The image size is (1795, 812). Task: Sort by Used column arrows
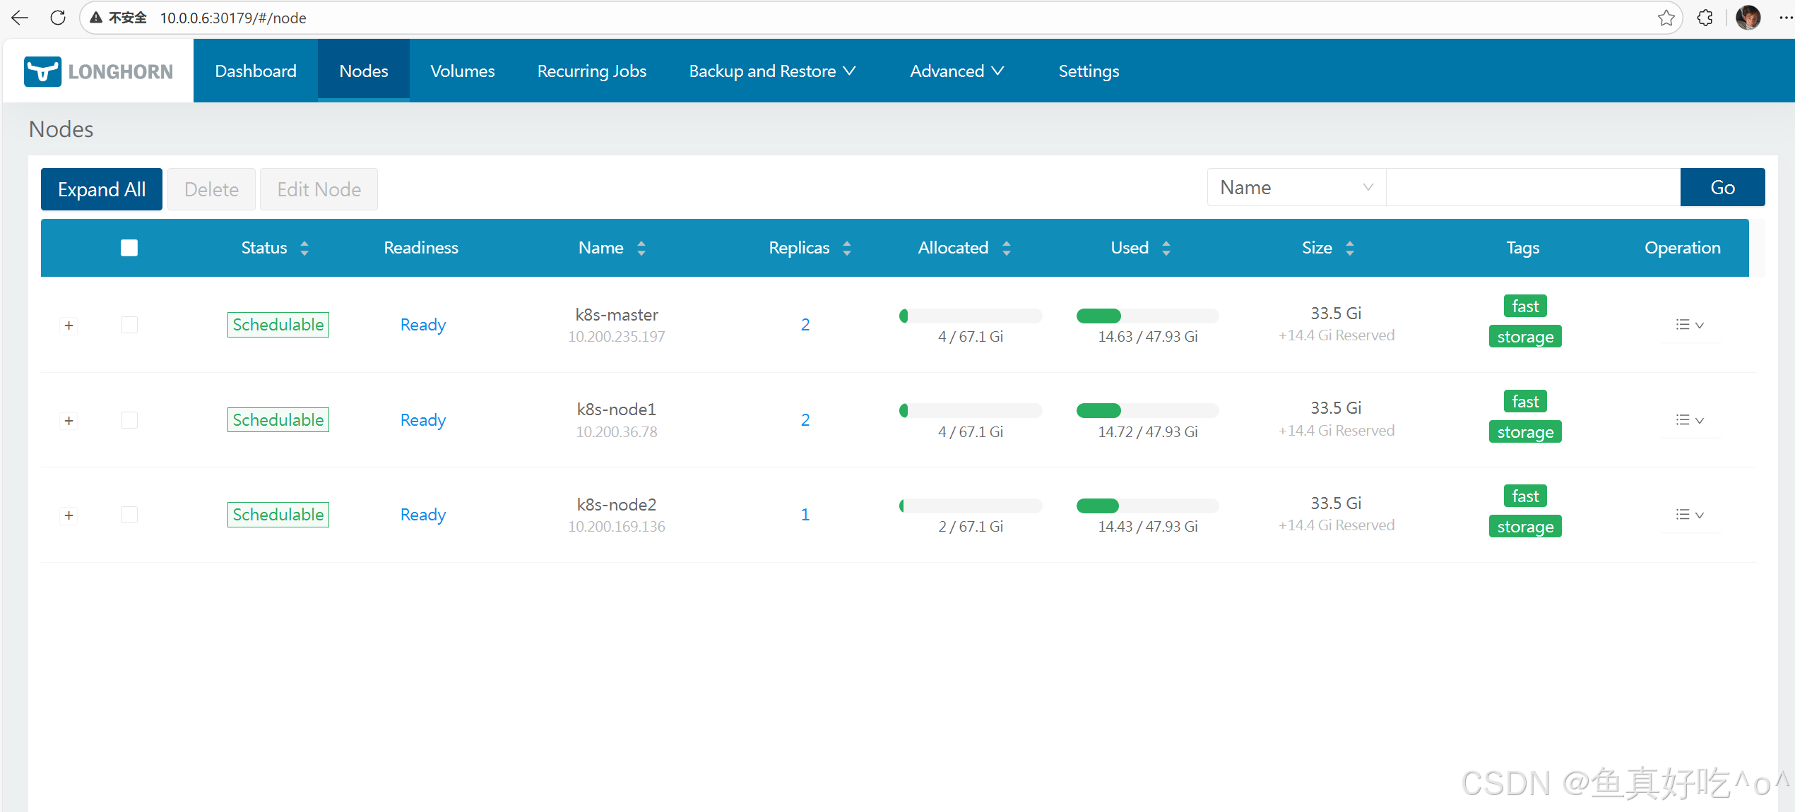[x=1166, y=248]
